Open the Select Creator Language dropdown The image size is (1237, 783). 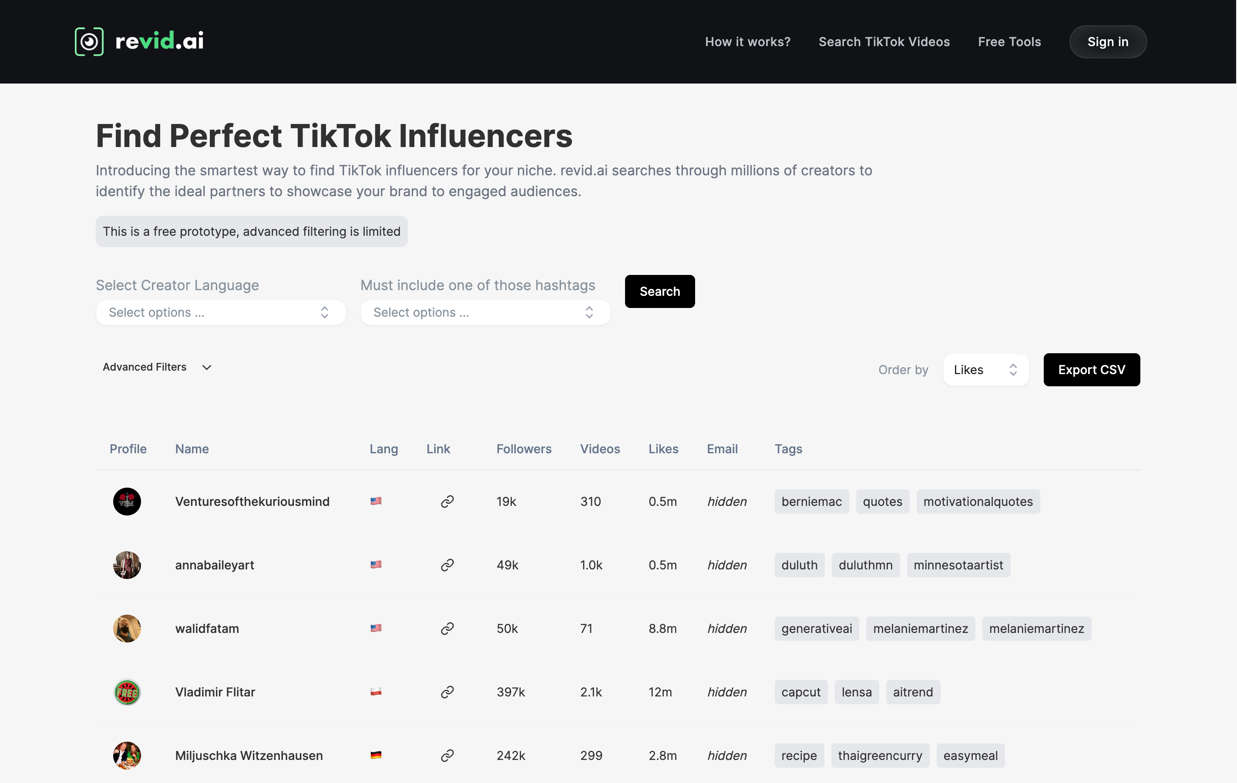click(220, 312)
